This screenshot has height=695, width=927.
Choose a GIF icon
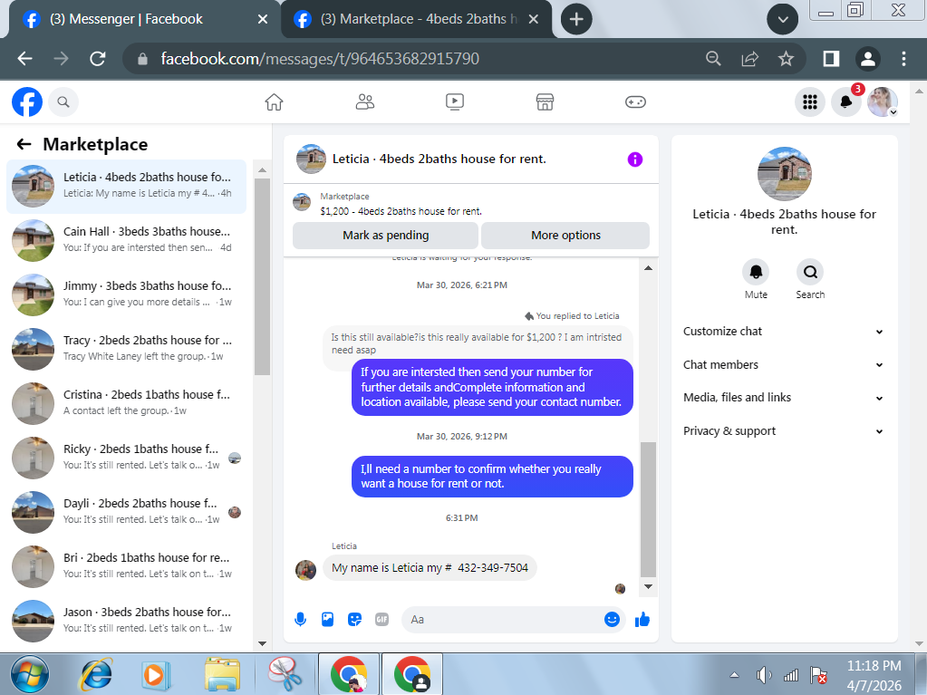coord(381,620)
